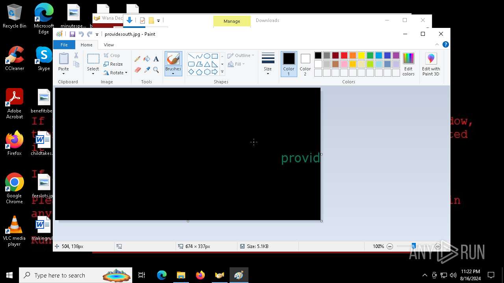Click the zoom out minus button
This screenshot has height=283, width=504.
(390, 246)
